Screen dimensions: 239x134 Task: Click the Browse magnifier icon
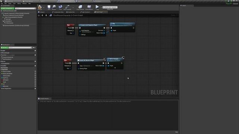tap(54, 7)
